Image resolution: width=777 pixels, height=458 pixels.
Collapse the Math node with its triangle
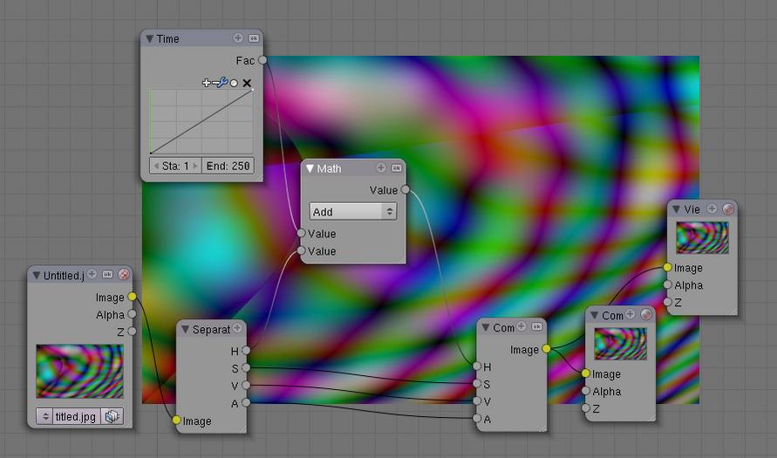tap(310, 168)
